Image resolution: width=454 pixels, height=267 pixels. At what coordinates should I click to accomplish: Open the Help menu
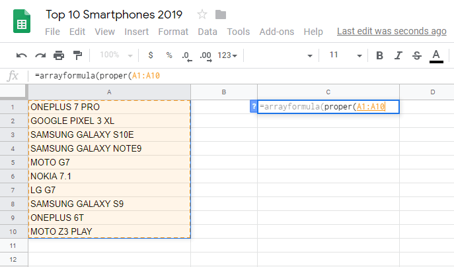tap(313, 32)
